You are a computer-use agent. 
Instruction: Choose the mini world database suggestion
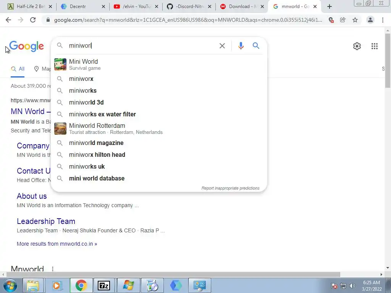[159, 179]
